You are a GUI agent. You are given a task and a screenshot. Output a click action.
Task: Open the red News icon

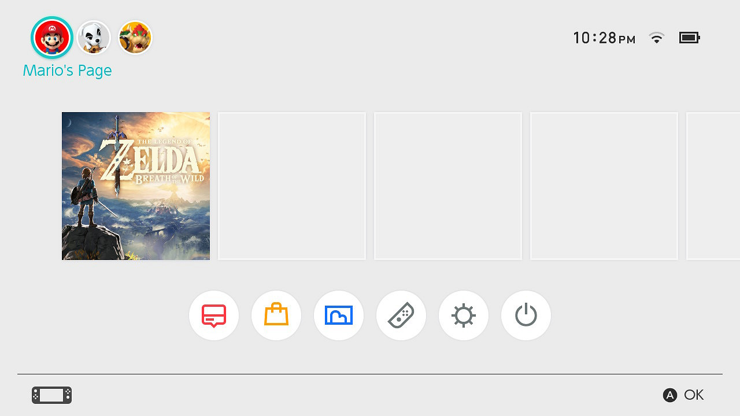click(214, 315)
